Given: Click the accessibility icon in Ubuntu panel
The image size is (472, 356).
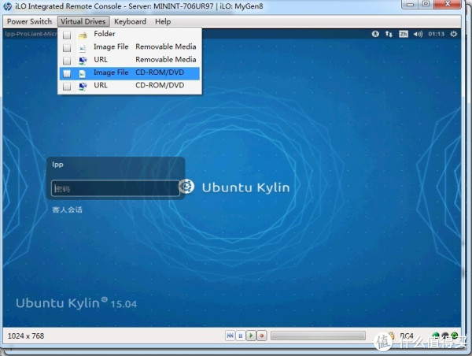Looking at the screenshot, I should 375,34.
